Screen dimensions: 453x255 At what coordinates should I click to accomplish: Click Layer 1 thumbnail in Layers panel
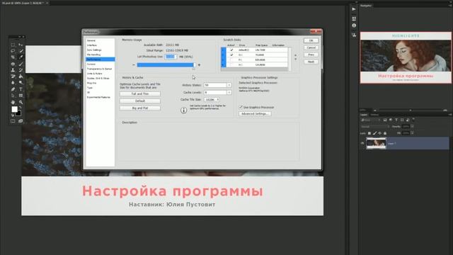(x=376, y=143)
